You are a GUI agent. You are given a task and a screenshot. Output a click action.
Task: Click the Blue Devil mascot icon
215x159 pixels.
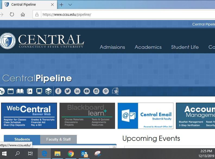coord(115,91)
